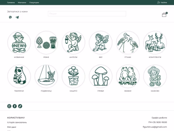Image resolution: width=174 pixels, height=131 pixels.
Task: Click the КАШПО category label
Action: (x=73, y=91)
